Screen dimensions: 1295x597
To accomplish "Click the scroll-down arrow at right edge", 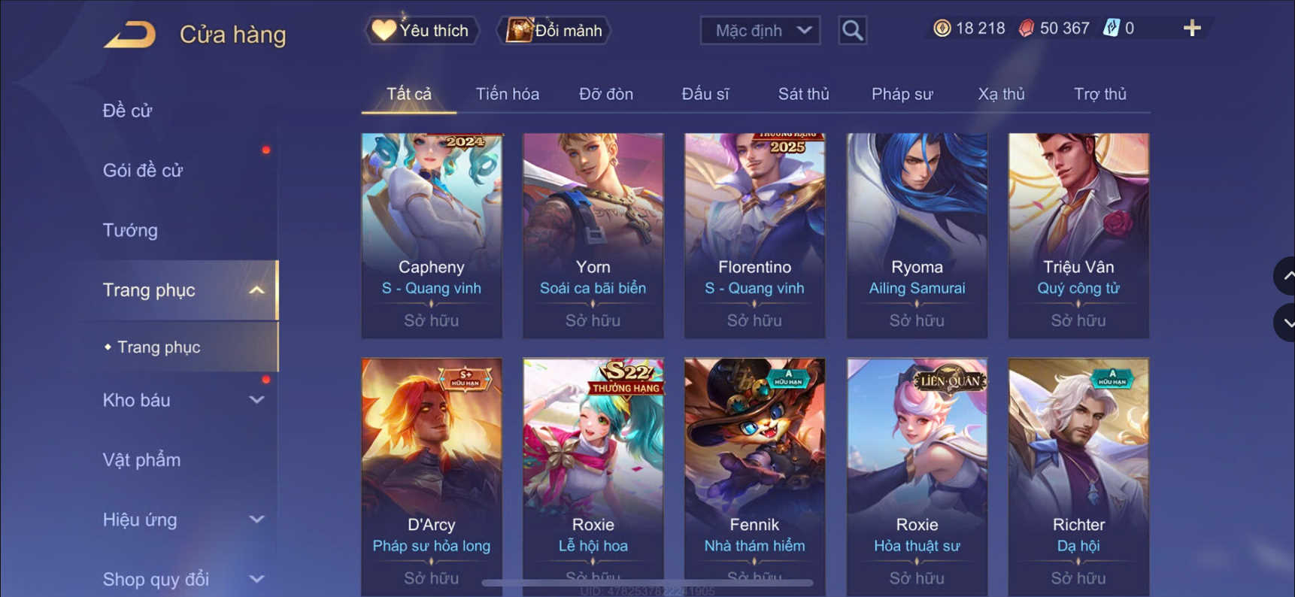I will 1287,323.
